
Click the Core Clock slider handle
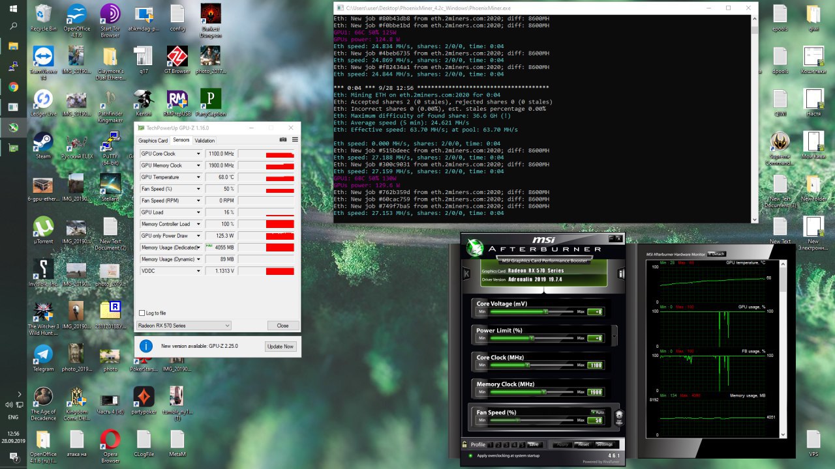tap(527, 365)
